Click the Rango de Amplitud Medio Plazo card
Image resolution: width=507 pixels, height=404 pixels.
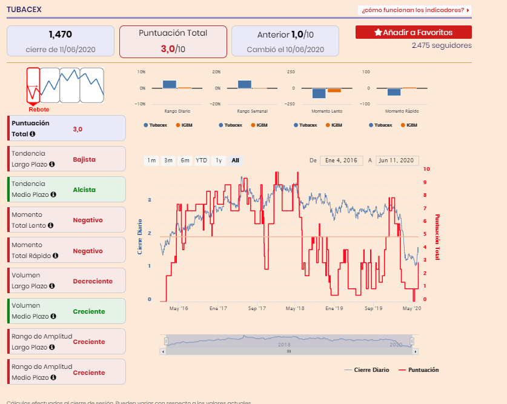[x=67, y=372]
